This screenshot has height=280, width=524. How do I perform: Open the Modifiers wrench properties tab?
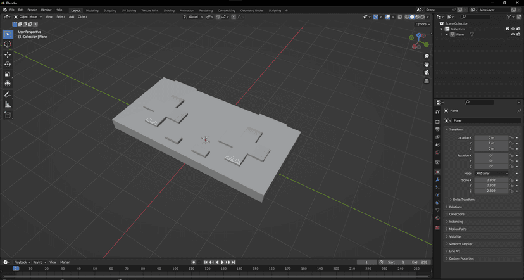click(437, 180)
